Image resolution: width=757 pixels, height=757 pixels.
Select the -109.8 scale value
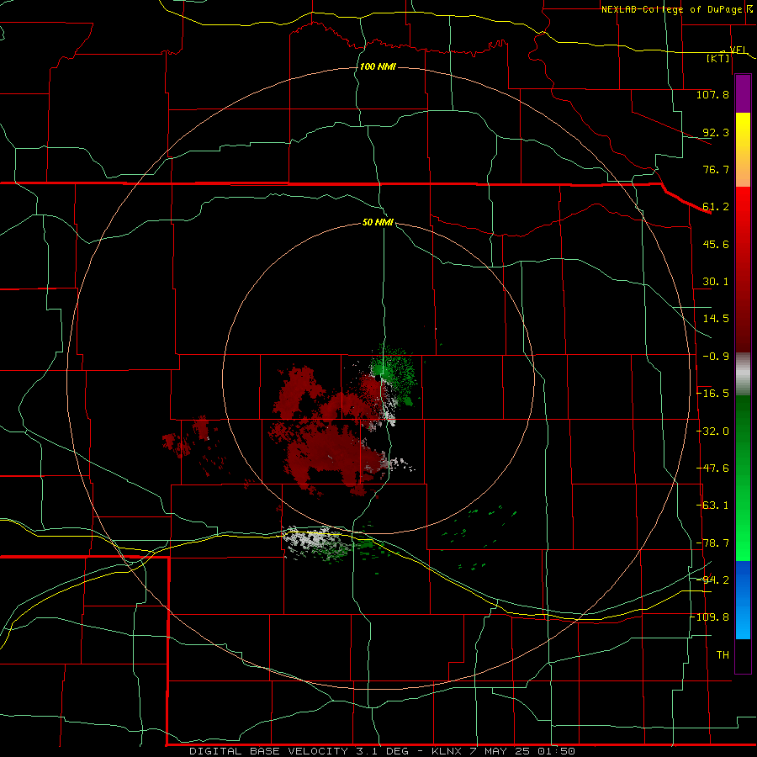click(712, 617)
